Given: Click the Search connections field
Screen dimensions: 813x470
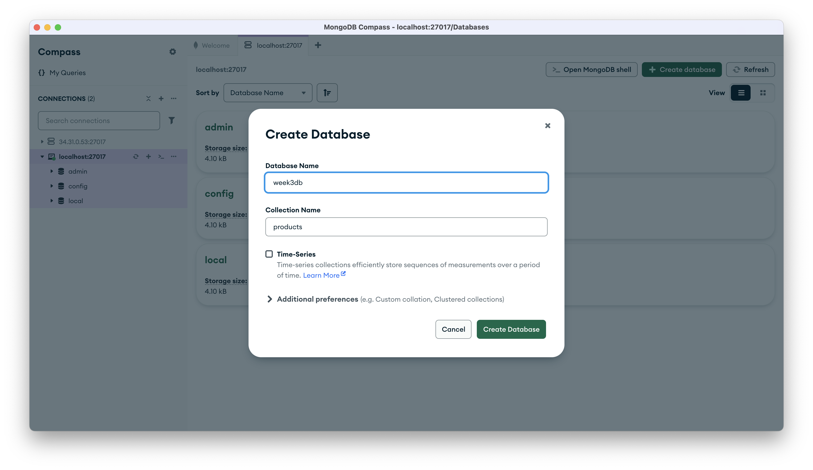Looking at the screenshot, I should 99,121.
